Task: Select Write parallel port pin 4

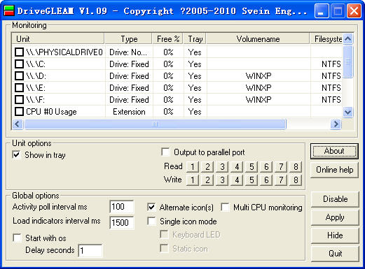Action: (x=237, y=180)
